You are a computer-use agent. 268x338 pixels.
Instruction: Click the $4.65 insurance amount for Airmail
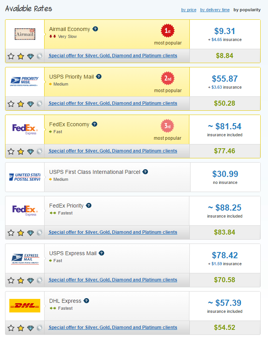click(217, 40)
